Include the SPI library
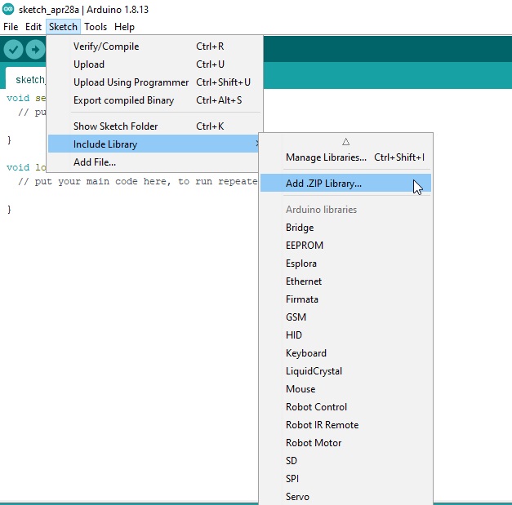Screen dimensions: 512x505 coord(345,479)
